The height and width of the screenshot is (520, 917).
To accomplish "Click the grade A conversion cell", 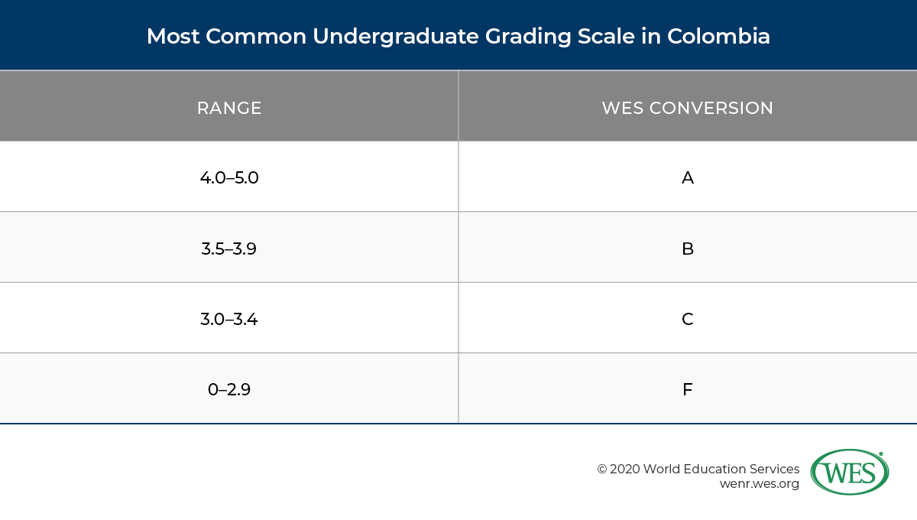I will coord(687,178).
